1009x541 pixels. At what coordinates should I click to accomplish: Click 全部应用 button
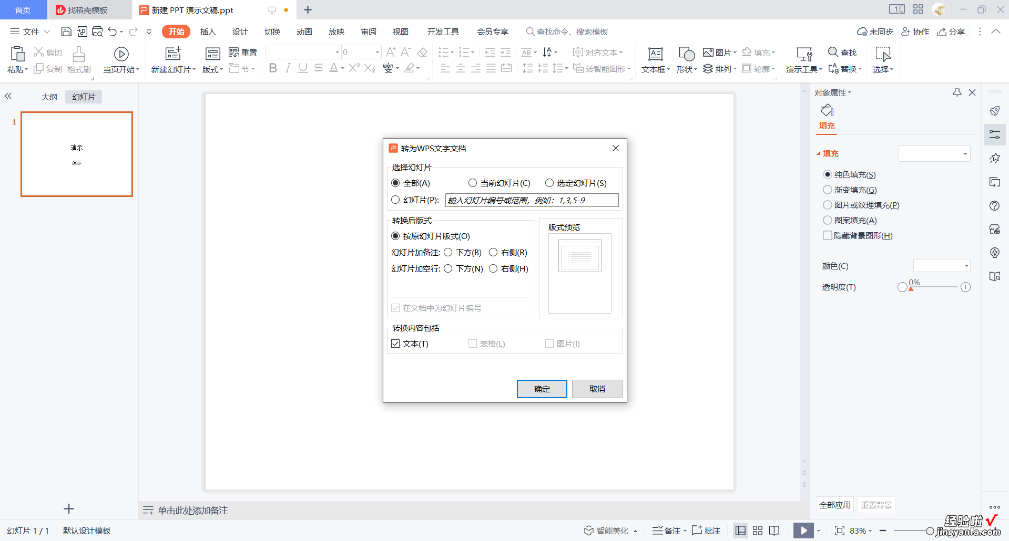[835, 505]
